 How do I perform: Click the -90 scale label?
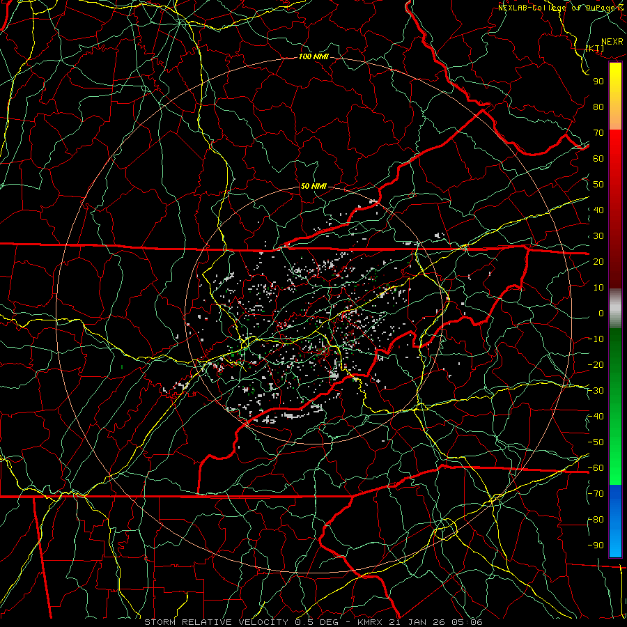tap(596, 545)
